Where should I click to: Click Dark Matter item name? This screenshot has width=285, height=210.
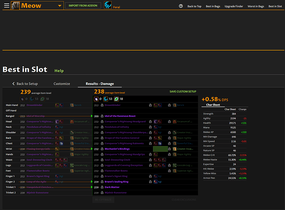[112, 187]
